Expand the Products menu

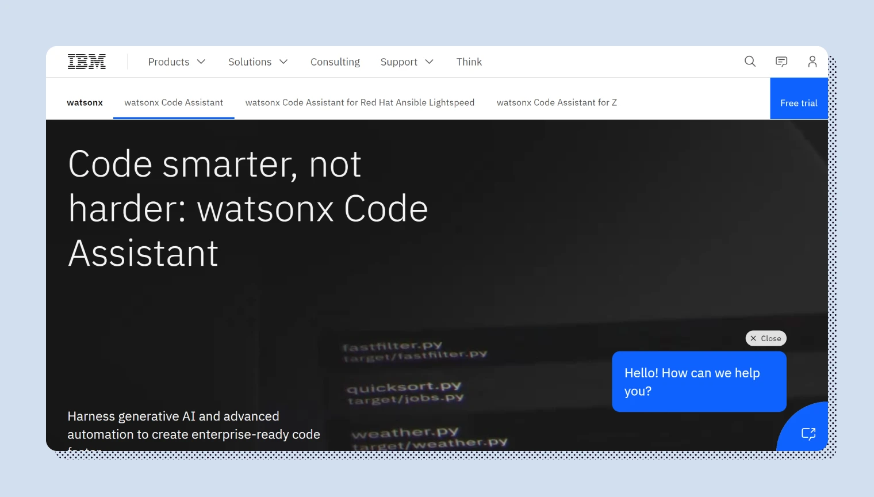point(177,62)
